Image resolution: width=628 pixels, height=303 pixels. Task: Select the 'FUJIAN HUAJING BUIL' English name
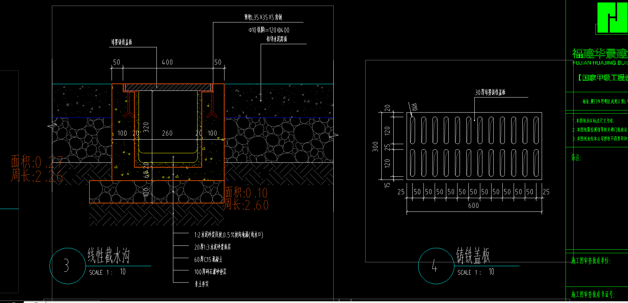(x=600, y=63)
